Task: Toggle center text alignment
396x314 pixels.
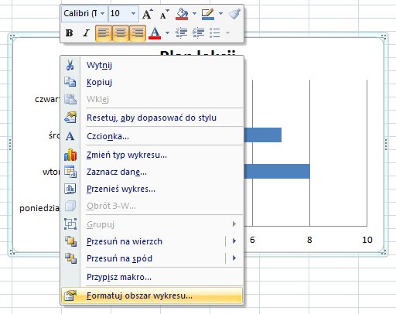Action: pyautogui.click(x=121, y=33)
